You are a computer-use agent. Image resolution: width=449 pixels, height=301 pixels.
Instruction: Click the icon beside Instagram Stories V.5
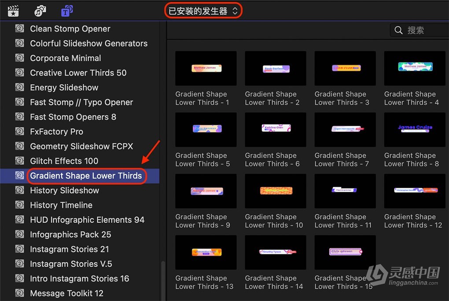[x=19, y=264]
